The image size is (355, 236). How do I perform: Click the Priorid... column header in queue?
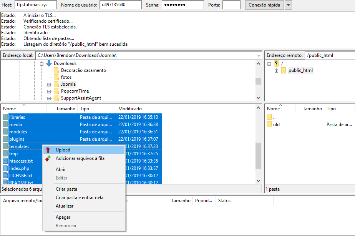pos(204,201)
